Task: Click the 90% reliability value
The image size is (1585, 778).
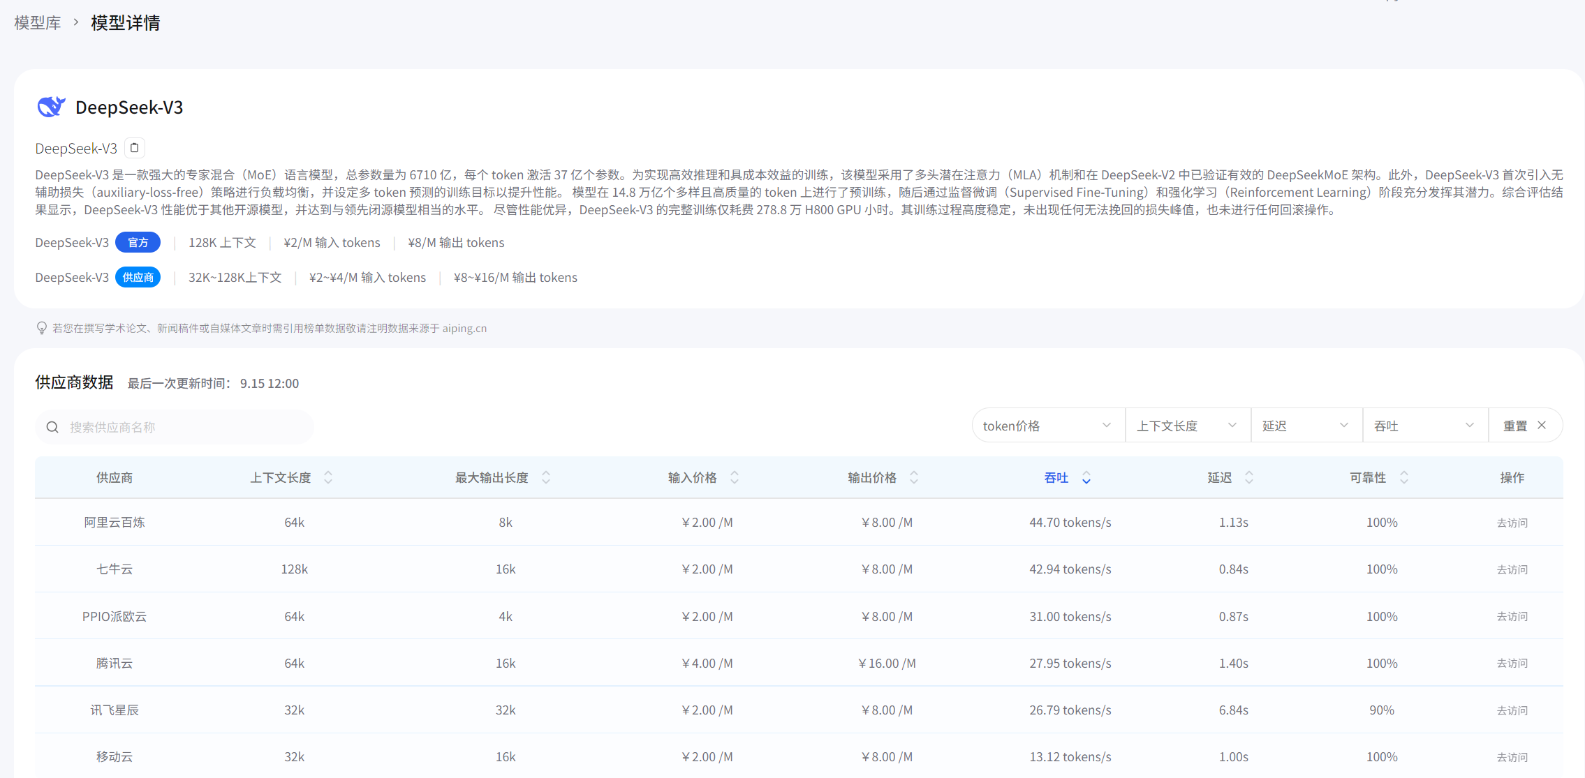Action: click(1382, 710)
